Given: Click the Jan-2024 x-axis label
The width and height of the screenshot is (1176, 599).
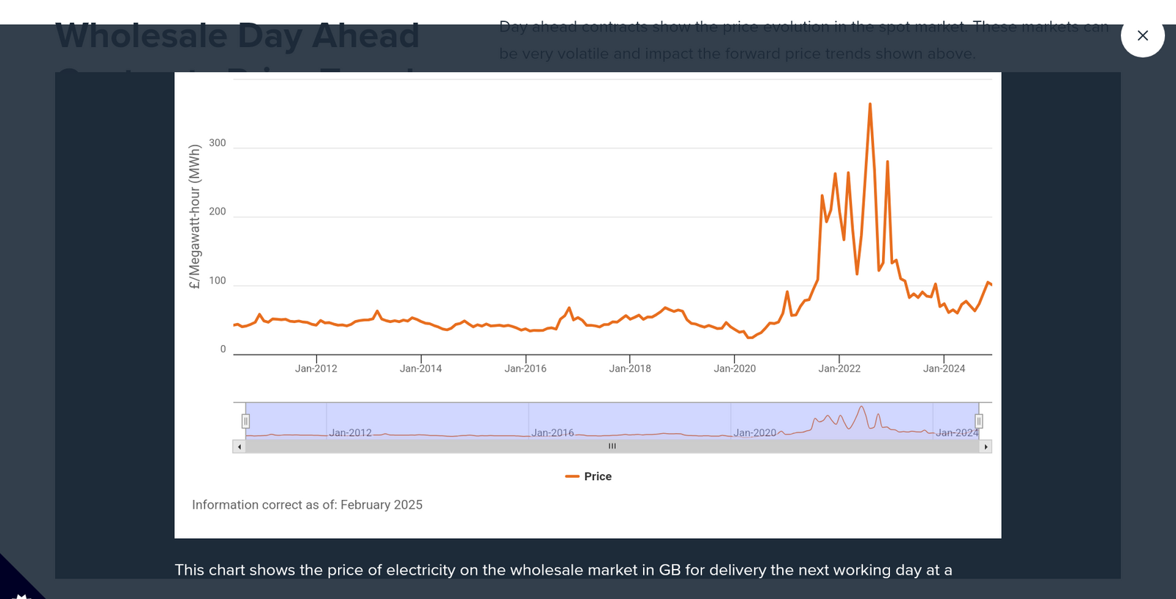Looking at the screenshot, I should [x=944, y=369].
